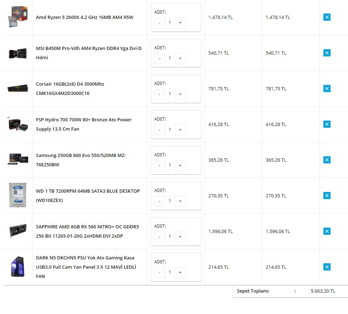Increase quantity of Amd Ryzen 5 2600X
This screenshot has width=348, height=314.
[180, 22]
